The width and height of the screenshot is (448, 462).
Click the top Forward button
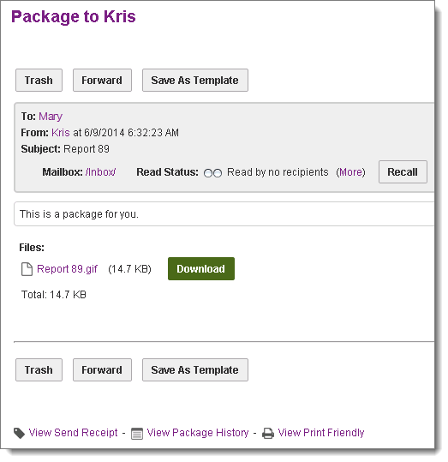click(102, 81)
